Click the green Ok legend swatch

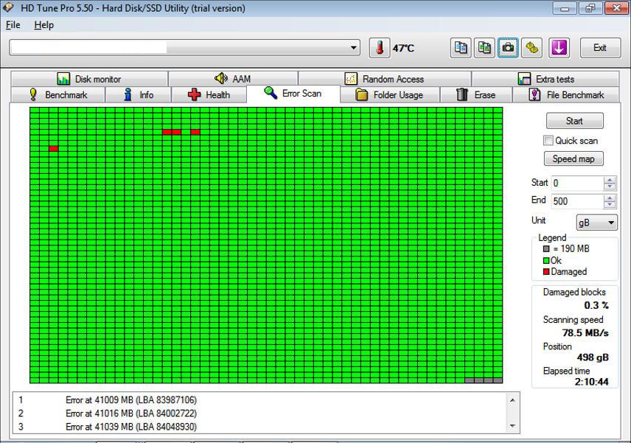point(546,260)
